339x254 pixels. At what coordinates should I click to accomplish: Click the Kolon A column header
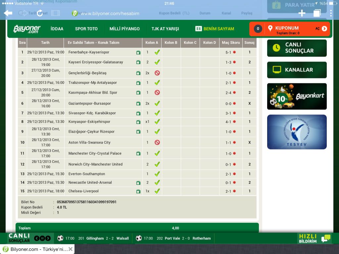click(x=152, y=43)
